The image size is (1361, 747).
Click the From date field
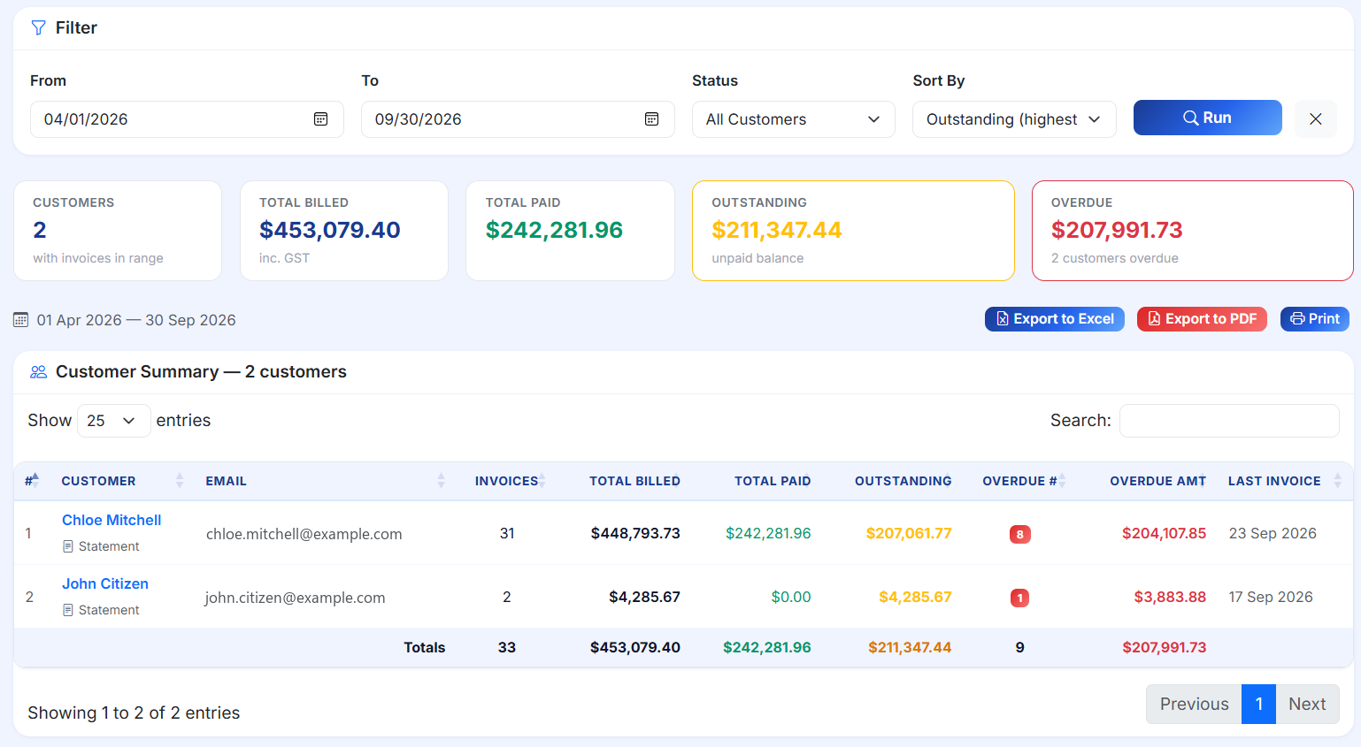point(187,119)
